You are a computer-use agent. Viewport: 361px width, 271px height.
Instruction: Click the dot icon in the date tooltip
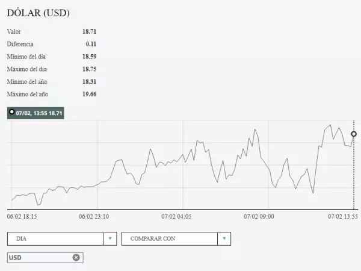tap(11, 112)
